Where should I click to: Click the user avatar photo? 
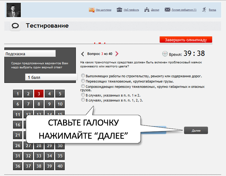pyautogui.click(x=14, y=10)
